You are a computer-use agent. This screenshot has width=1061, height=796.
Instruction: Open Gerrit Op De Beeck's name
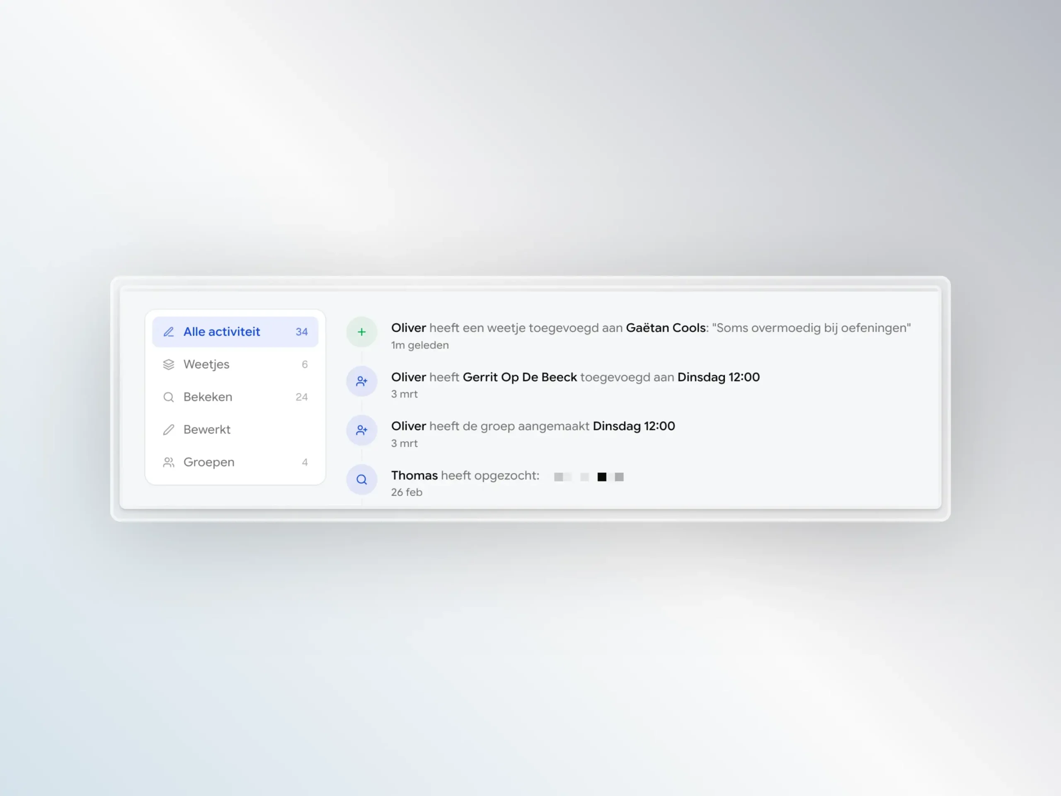pyautogui.click(x=519, y=377)
